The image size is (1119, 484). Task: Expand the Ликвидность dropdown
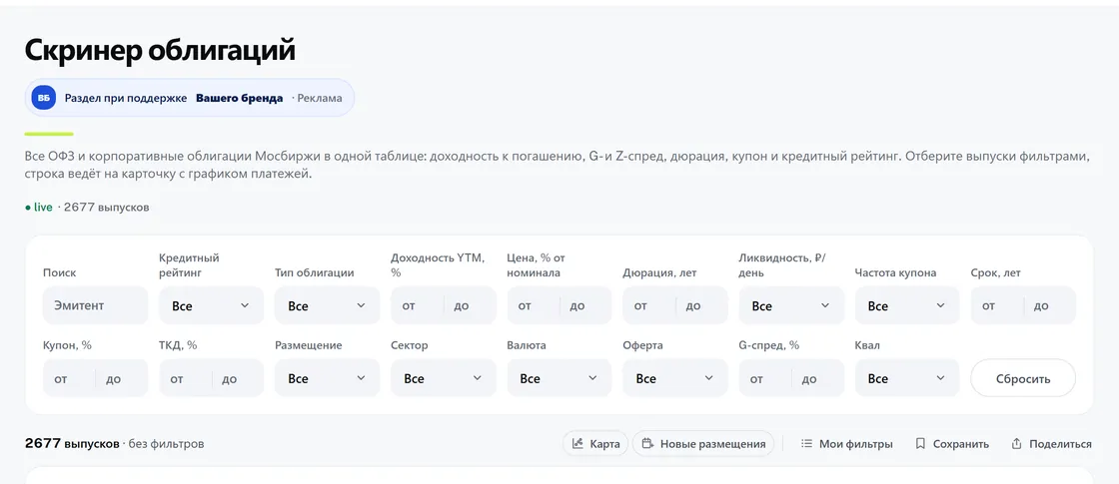pyautogui.click(x=790, y=305)
